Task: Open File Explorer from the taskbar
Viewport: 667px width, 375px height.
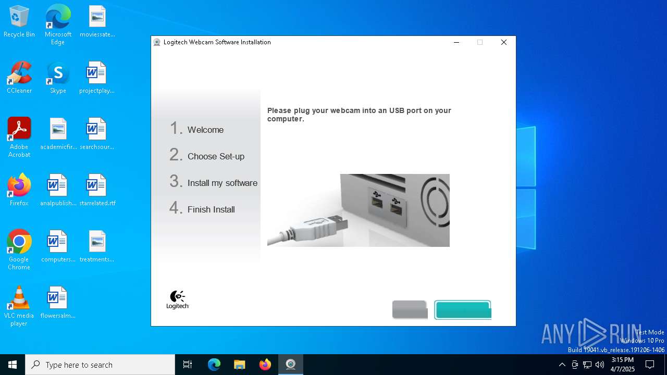Action: (x=240, y=365)
